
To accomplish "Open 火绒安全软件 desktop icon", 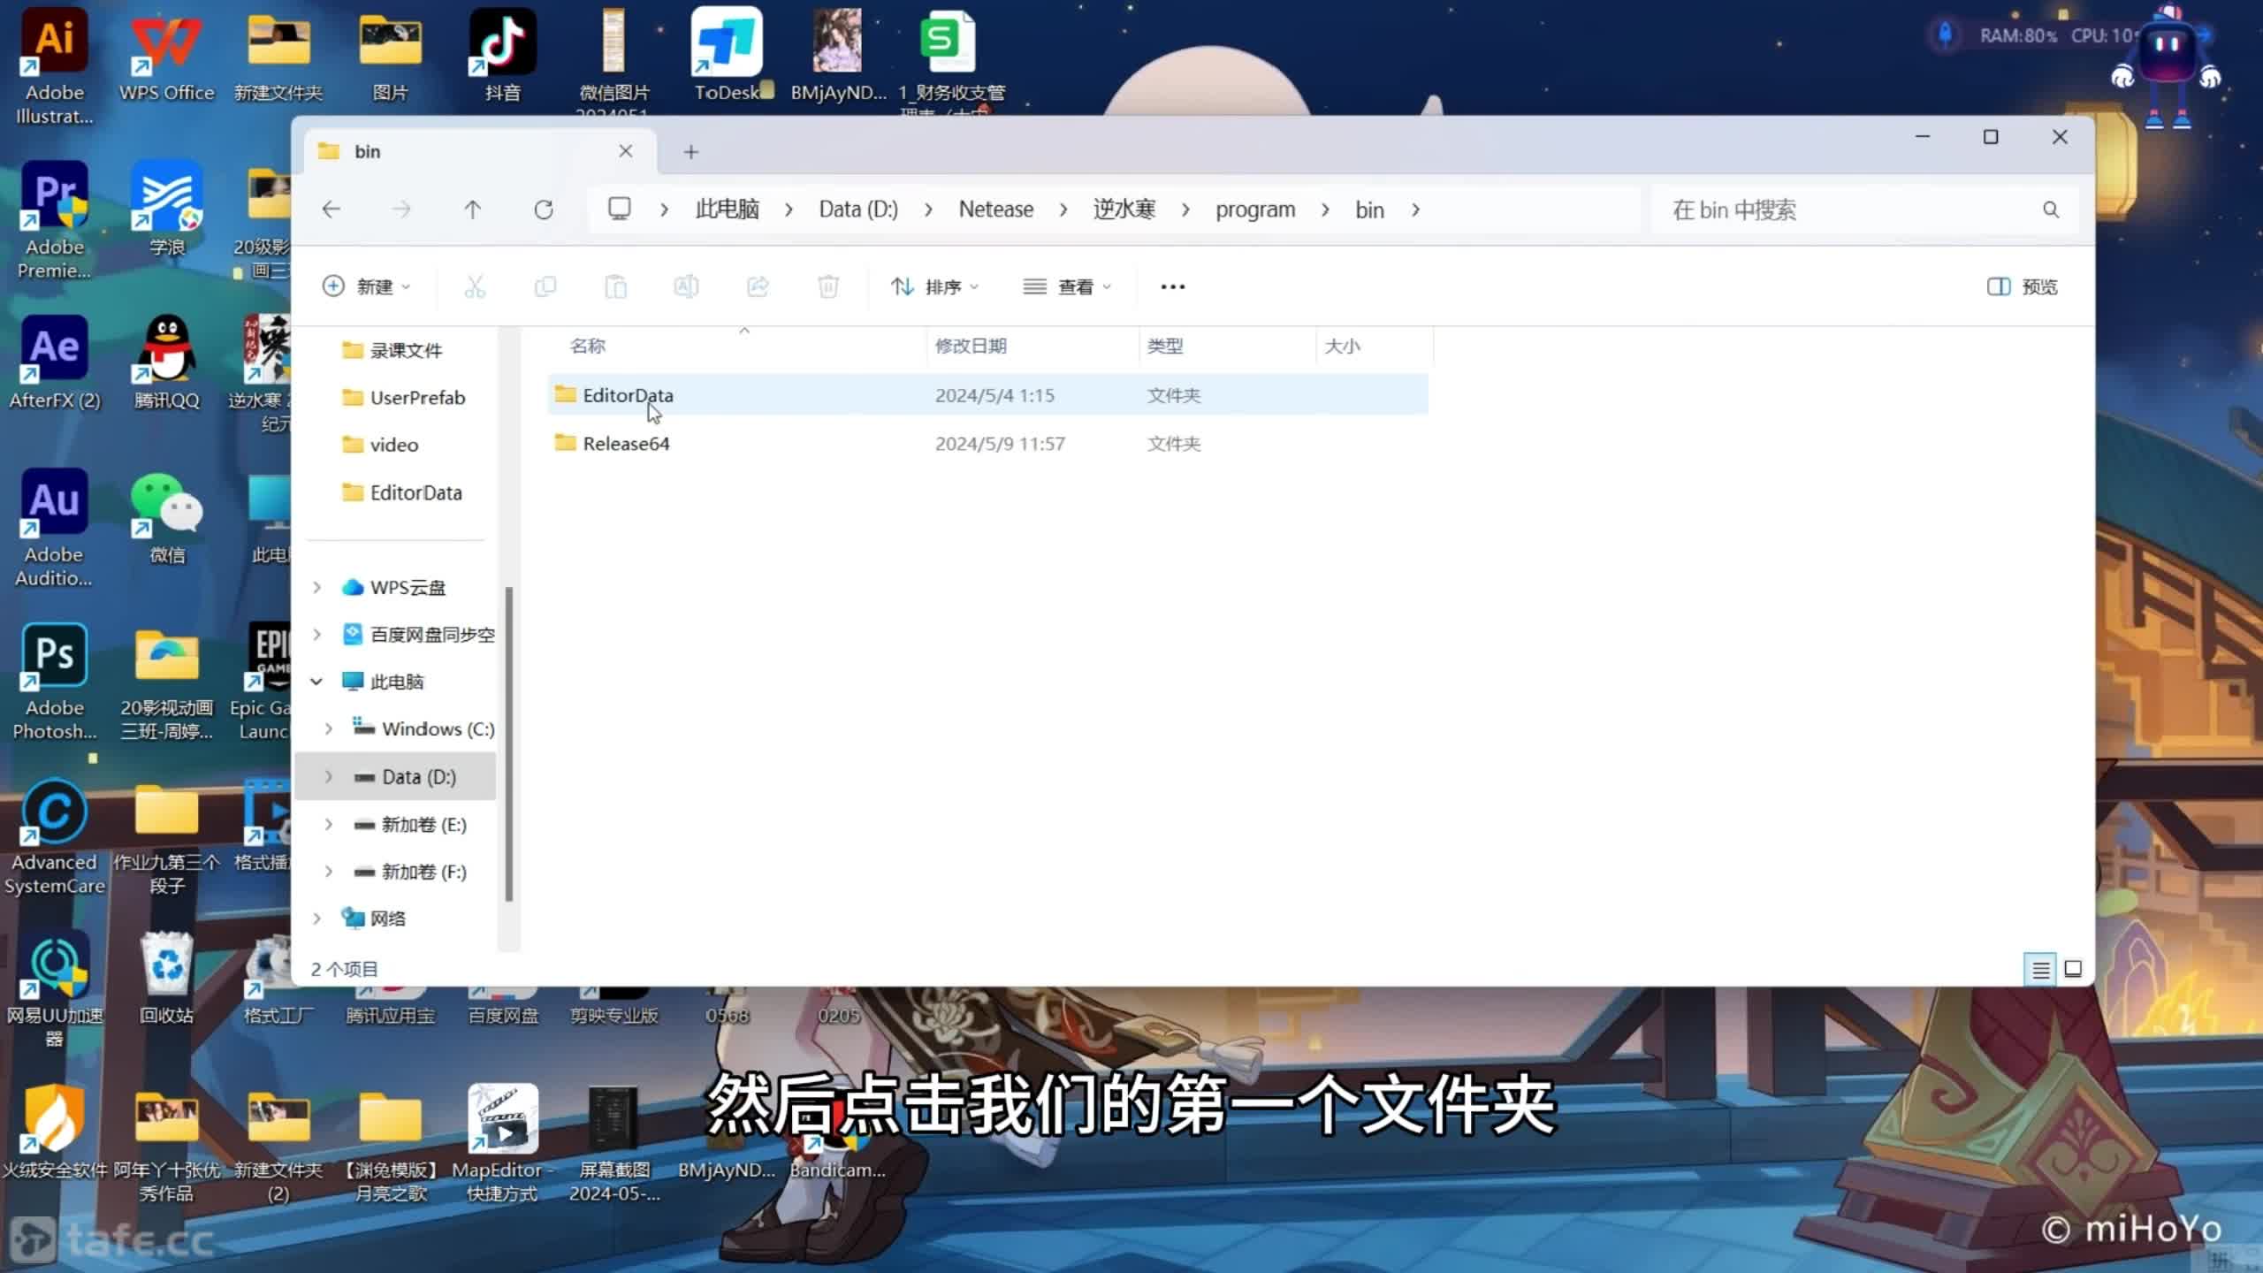I will click(55, 1132).
